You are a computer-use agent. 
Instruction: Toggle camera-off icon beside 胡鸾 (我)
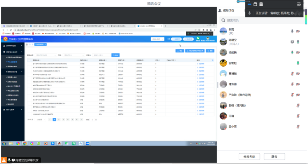tap(298, 31)
